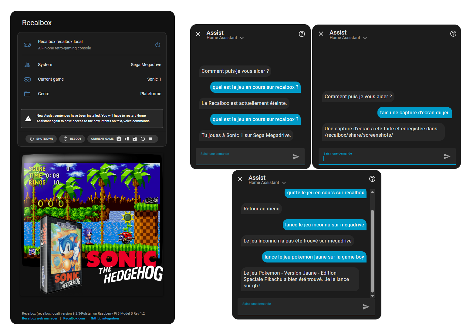The width and height of the screenshot is (463, 331).
Task: Open the Recalbox.com link
Action: (74, 318)
